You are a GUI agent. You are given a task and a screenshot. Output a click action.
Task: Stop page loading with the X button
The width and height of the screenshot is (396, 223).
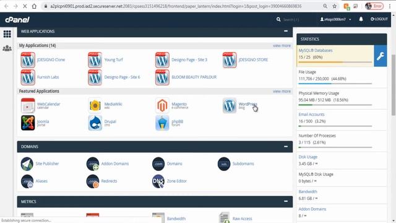click(x=25, y=6)
